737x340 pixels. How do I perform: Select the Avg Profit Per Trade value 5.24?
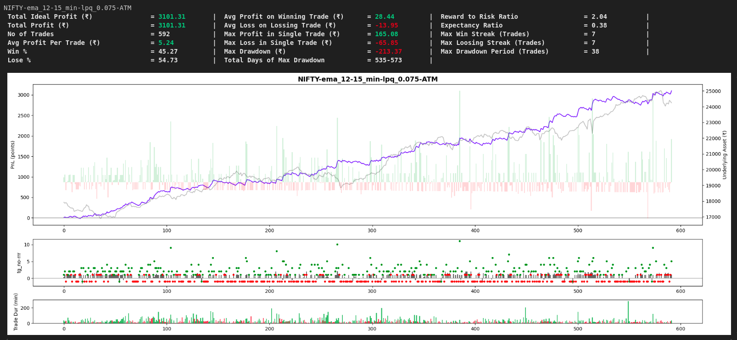(166, 43)
